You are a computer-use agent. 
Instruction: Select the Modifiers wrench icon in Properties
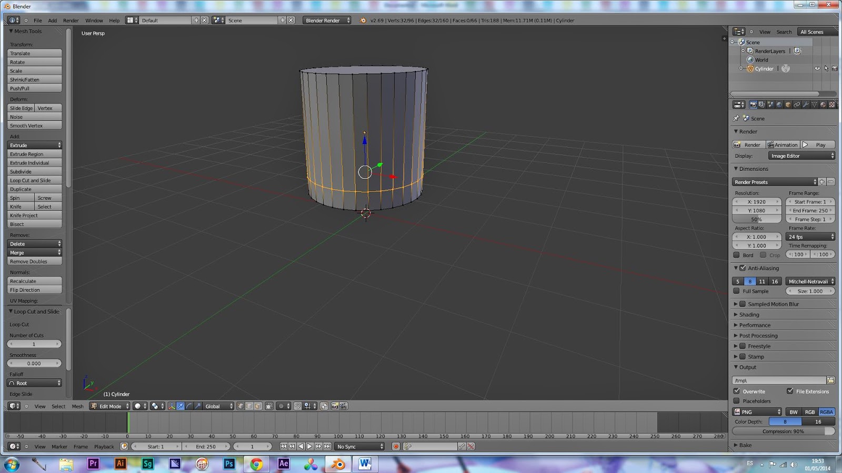(x=806, y=104)
